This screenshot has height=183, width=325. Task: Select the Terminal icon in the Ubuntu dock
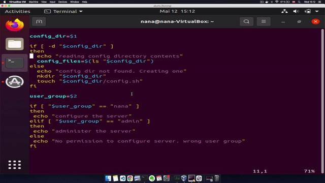pyautogui.click(x=15, y=63)
